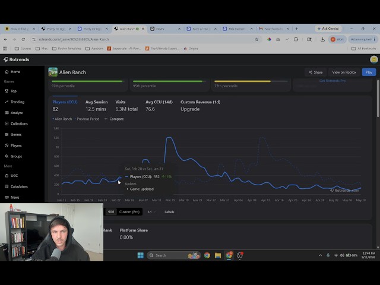Toggle the Alien Ranch series legend

point(62,119)
